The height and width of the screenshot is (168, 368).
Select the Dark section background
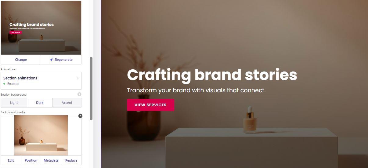[x=40, y=103]
